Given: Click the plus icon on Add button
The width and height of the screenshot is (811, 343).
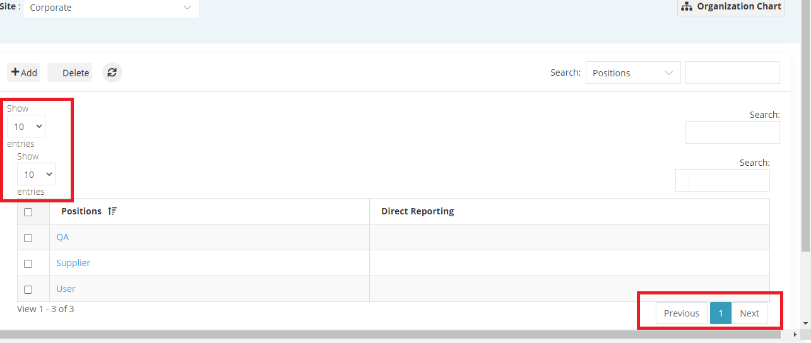Looking at the screenshot, I should 15,73.
